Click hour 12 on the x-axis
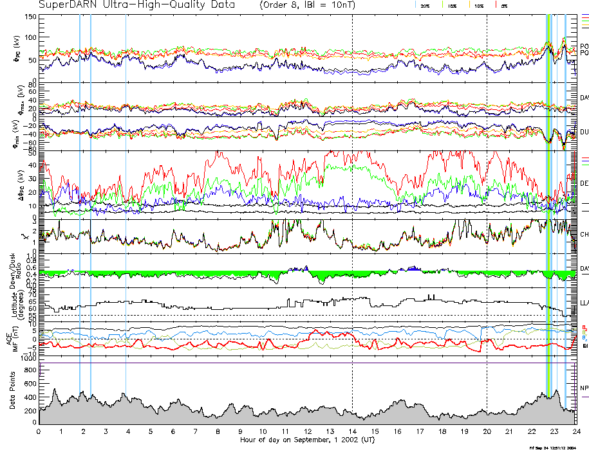The image size is (589, 450). pos(308,431)
